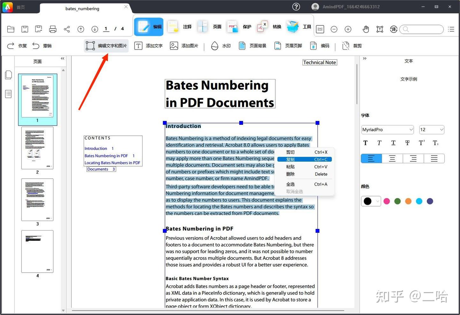
Task: Choose the 添加图片 add image tool
Action: pyautogui.click(x=184, y=46)
